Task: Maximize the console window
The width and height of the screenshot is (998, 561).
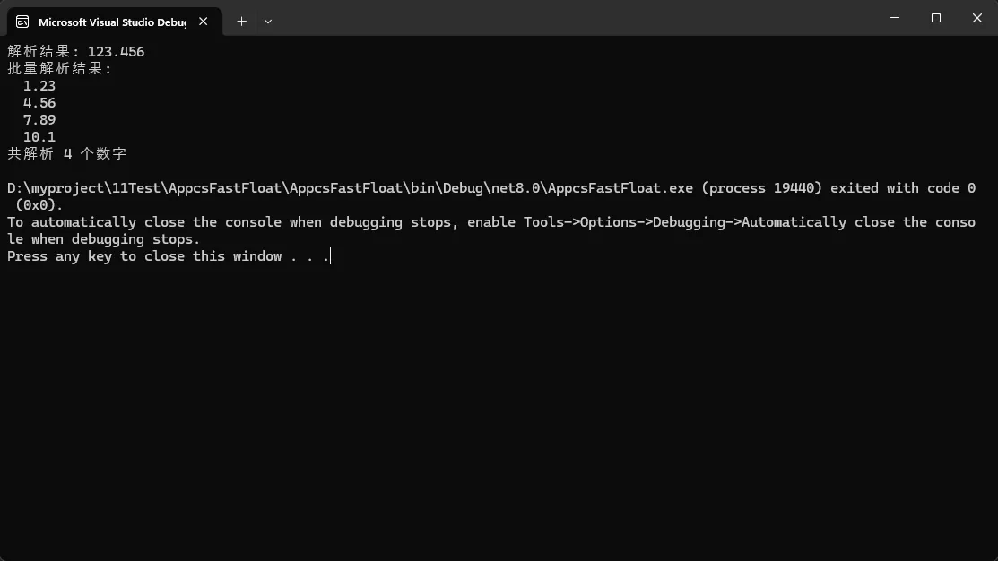Action: [x=936, y=18]
